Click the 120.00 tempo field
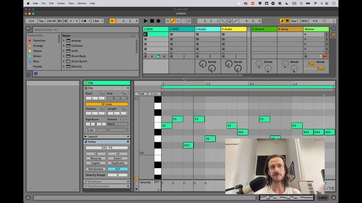This screenshot has height=203, width=362. click(51, 21)
